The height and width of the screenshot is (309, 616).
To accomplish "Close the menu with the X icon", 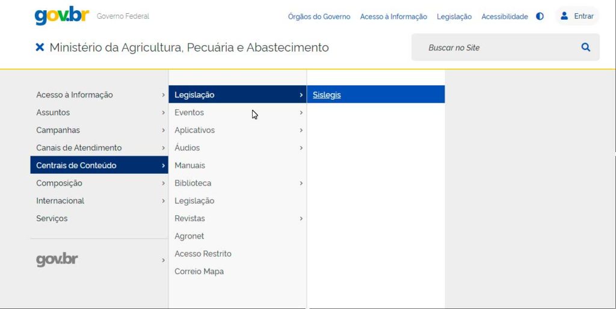I will point(40,47).
